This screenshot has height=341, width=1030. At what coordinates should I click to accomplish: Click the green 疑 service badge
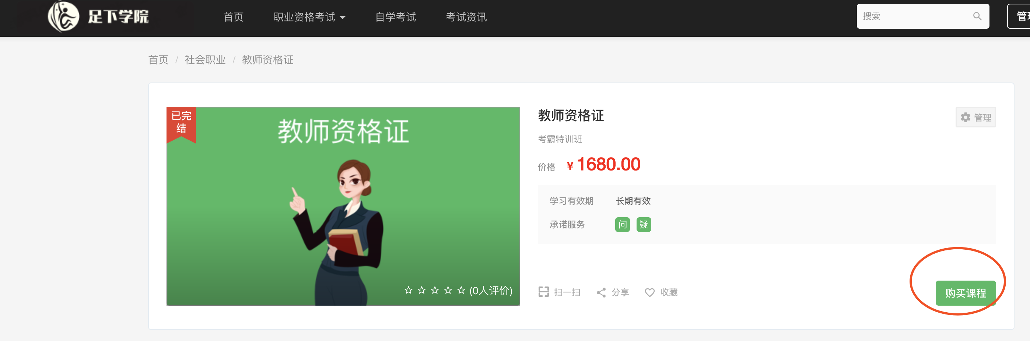643,225
